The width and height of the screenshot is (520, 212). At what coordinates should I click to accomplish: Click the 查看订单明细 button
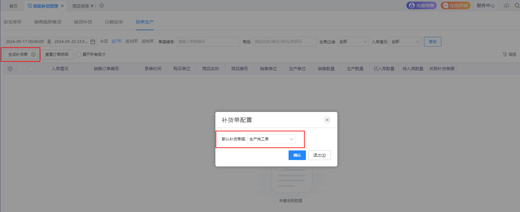coord(57,55)
